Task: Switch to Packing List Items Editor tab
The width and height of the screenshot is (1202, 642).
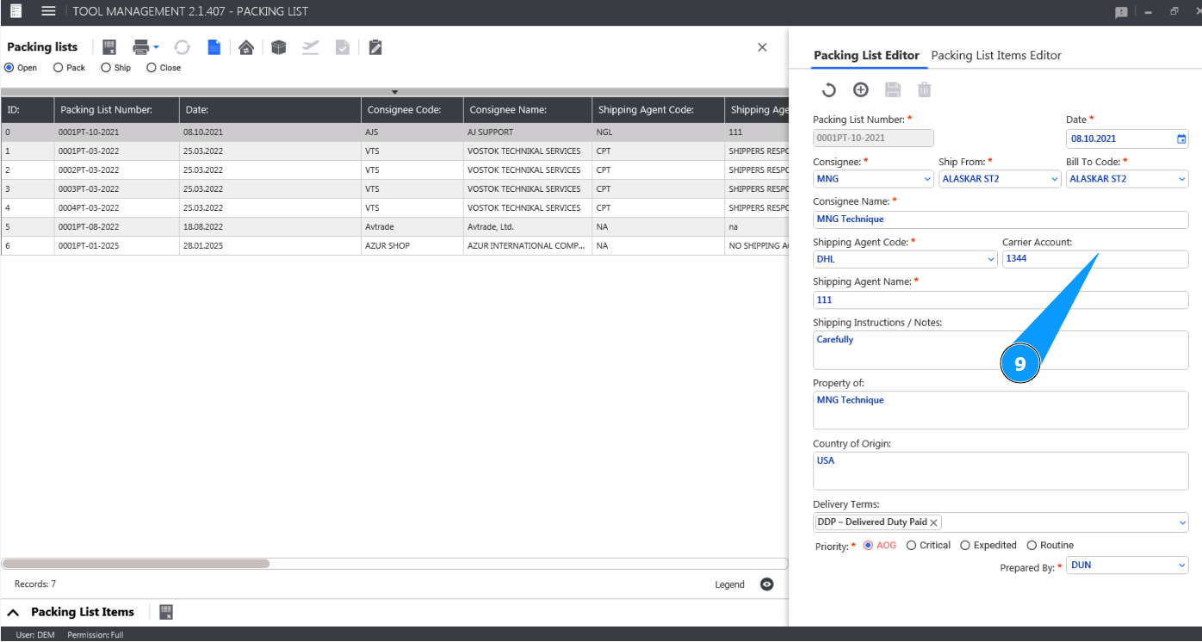Action: (x=996, y=55)
